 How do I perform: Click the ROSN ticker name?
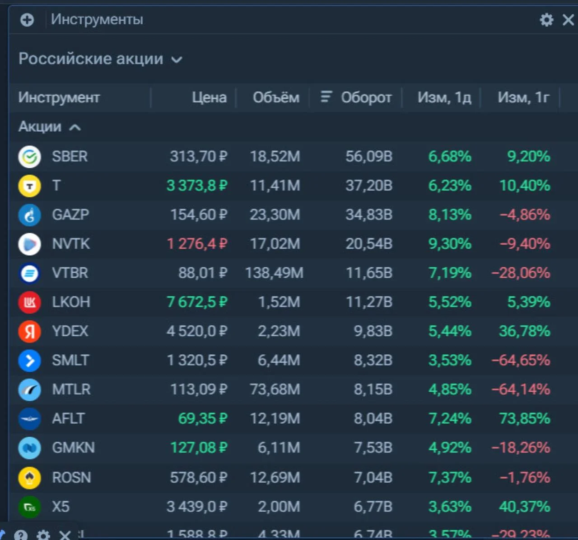click(x=71, y=477)
